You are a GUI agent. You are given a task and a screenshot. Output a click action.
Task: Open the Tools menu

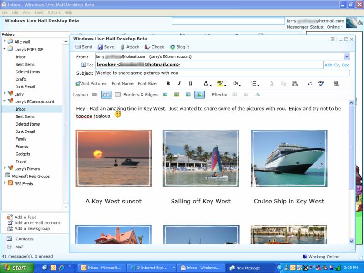point(39,13)
